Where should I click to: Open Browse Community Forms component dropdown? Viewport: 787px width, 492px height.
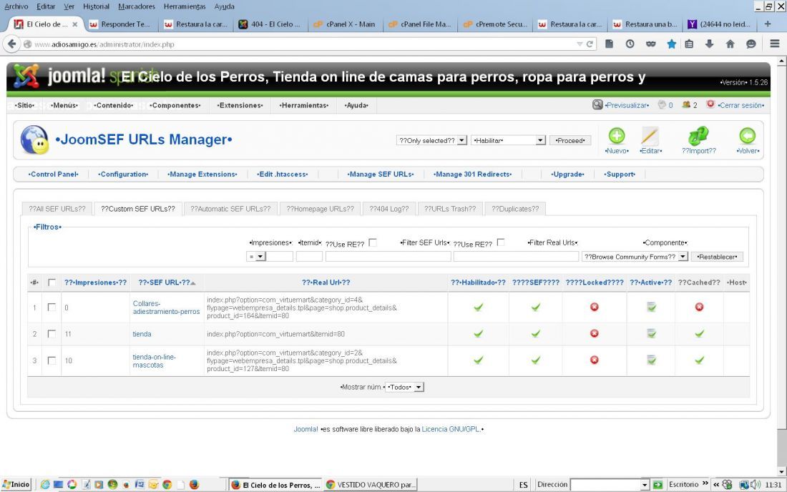click(x=635, y=256)
